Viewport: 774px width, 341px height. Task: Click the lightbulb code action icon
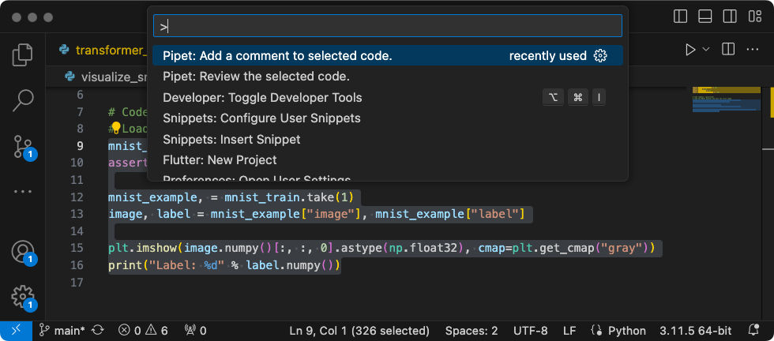click(x=116, y=127)
